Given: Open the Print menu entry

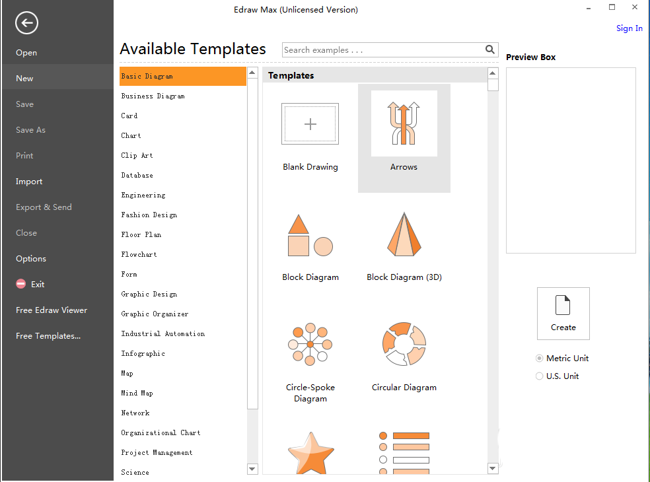Looking at the screenshot, I should tap(24, 155).
